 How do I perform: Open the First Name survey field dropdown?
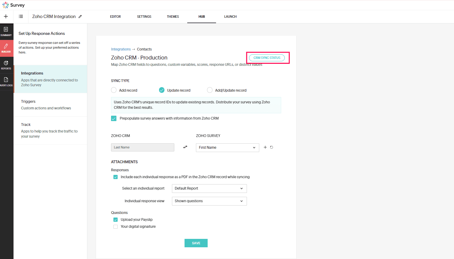(227, 148)
